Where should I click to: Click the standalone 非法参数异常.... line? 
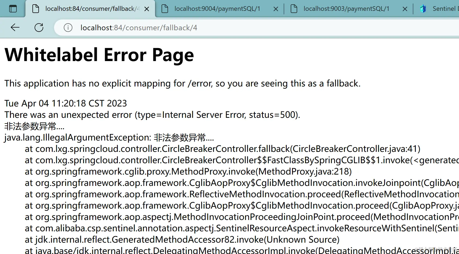point(34,126)
